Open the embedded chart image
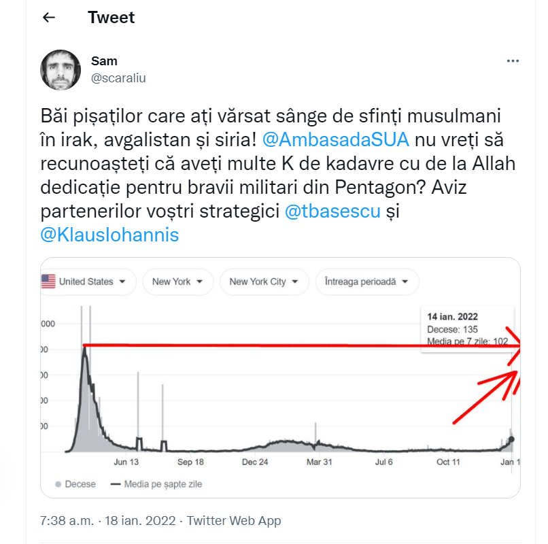The width and height of the screenshot is (548, 544). pyautogui.click(x=280, y=377)
